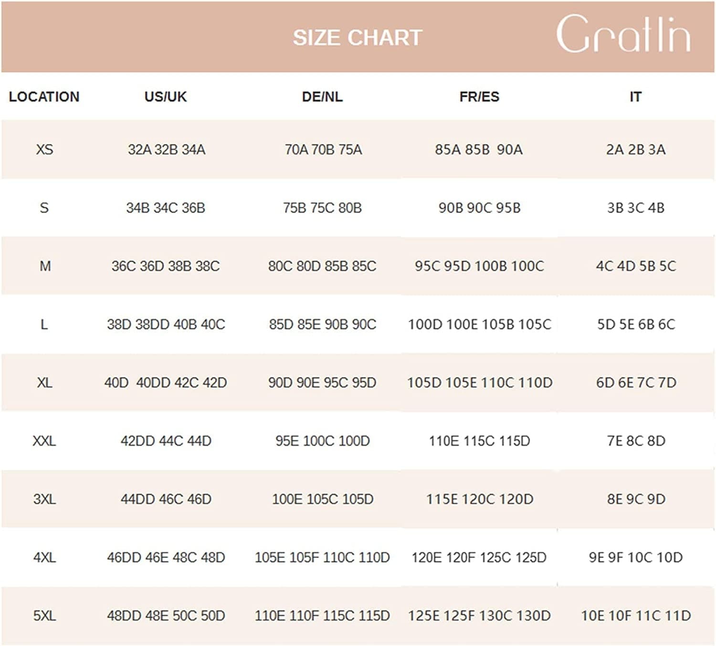
Task: Click the XL size row label
Action: [44, 382]
